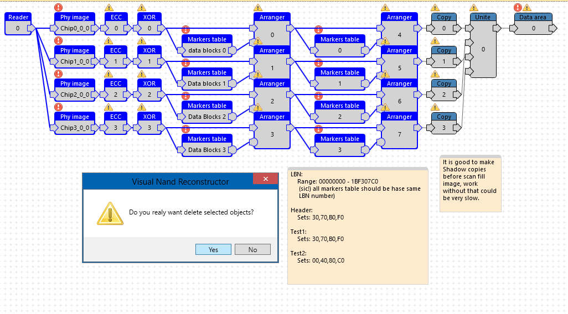Select the Arranger 3 node
568x314 pixels.
[x=272, y=130]
